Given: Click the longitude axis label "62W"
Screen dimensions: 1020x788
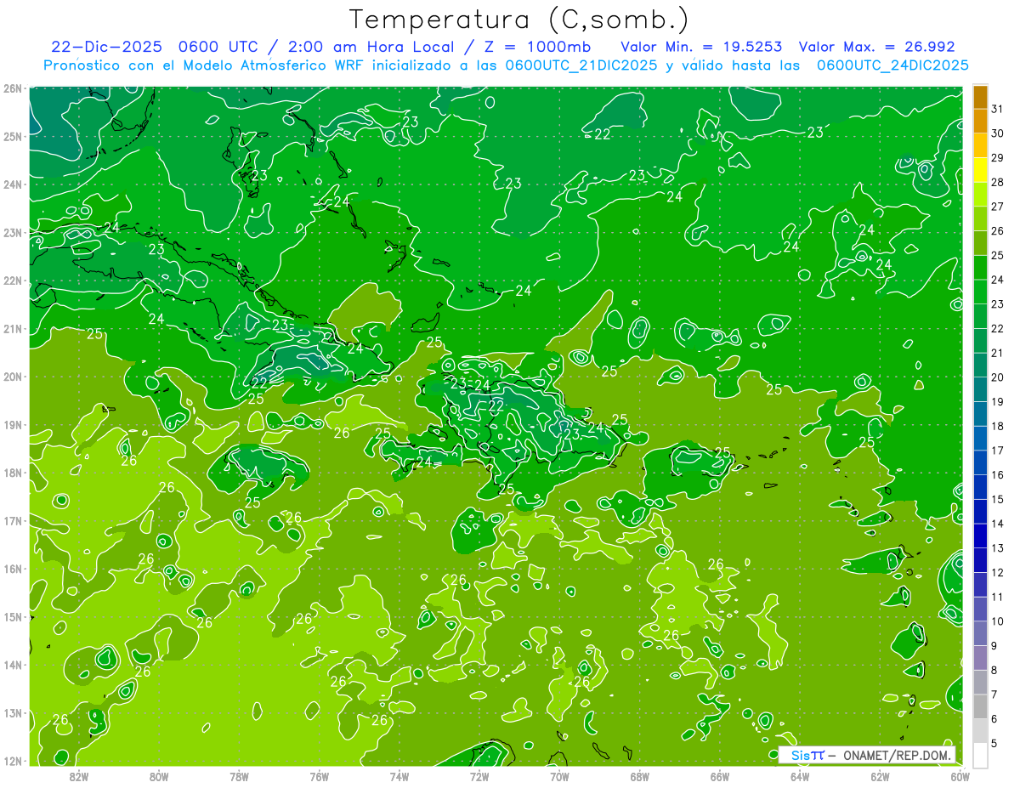Looking at the screenshot, I should click(x=880, y=776).
